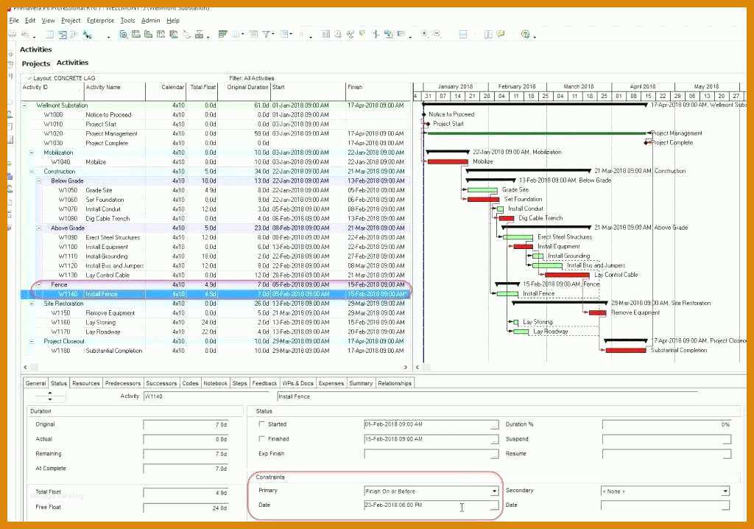Image resolution: width=754 pixels, height=529 pixels.
Task: Click the activity table's scroll-right arrow
Action: point(405,367)
